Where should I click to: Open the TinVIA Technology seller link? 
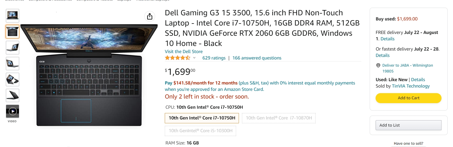pyautogui.click(x=411, y=86)
